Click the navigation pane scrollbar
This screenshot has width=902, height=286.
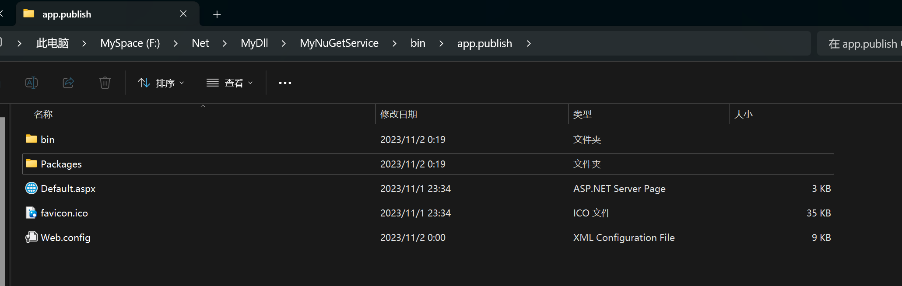point(3,201)
